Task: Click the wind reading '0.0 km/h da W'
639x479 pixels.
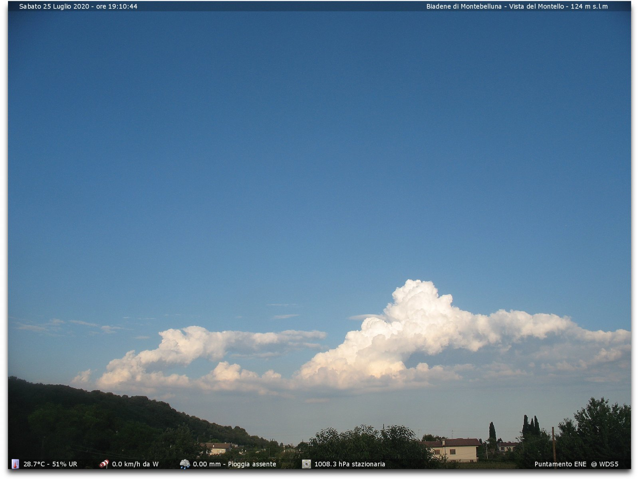Action: [x=135, y=464]
